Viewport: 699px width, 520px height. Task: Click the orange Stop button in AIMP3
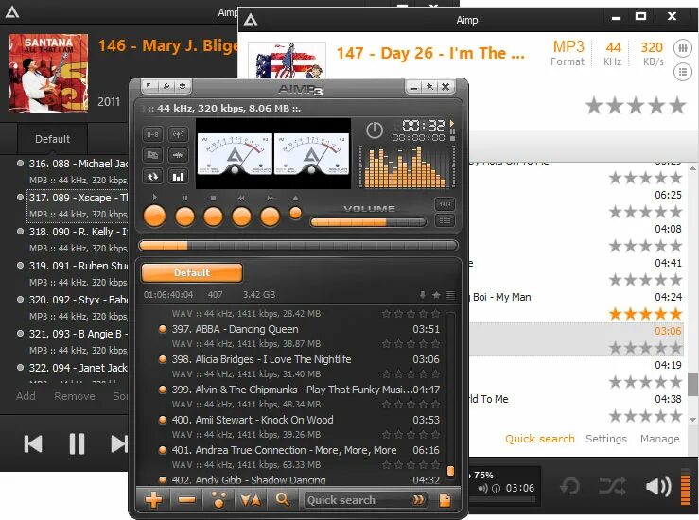[x=213, y=217]
